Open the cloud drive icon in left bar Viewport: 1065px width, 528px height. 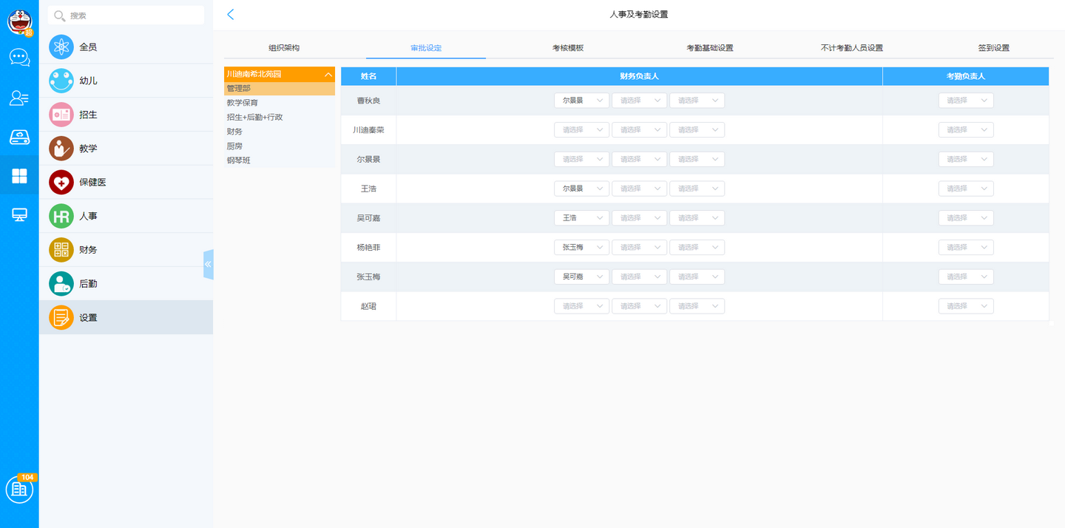click(x=20, y=137)
